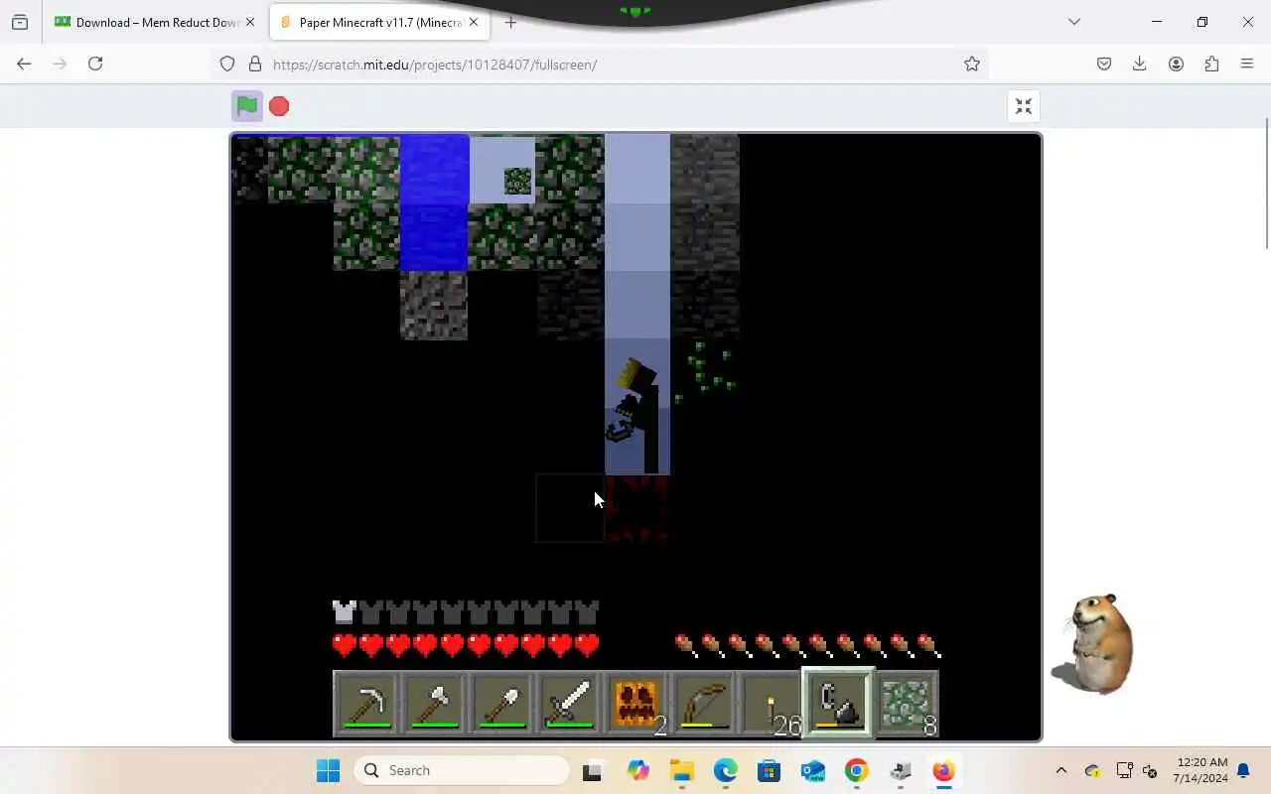The width and height of the screenshot is (1271, 794).
Task: Open Firefox View in the tab bar
Action: [x=20, y=22]
